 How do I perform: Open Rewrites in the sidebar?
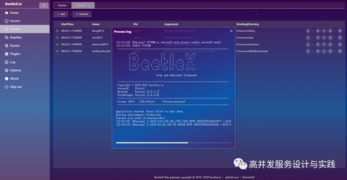(25, 37)
